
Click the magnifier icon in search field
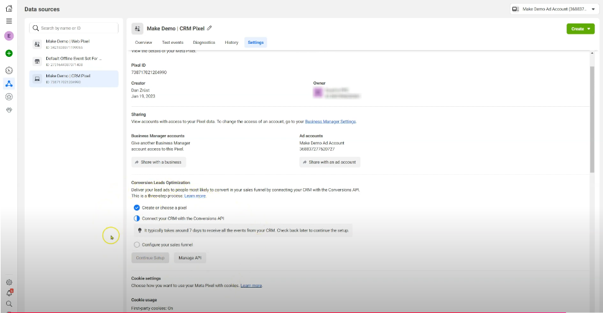pos(36,28)
